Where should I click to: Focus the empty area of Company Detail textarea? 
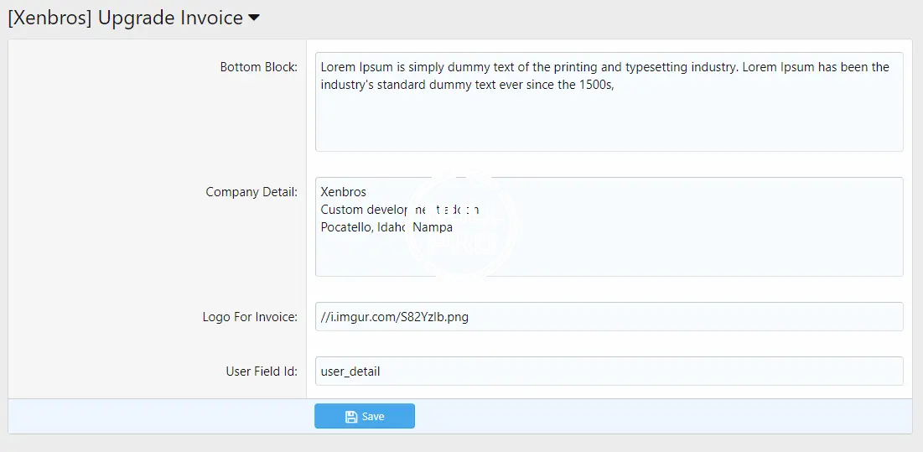coord(671,252)
